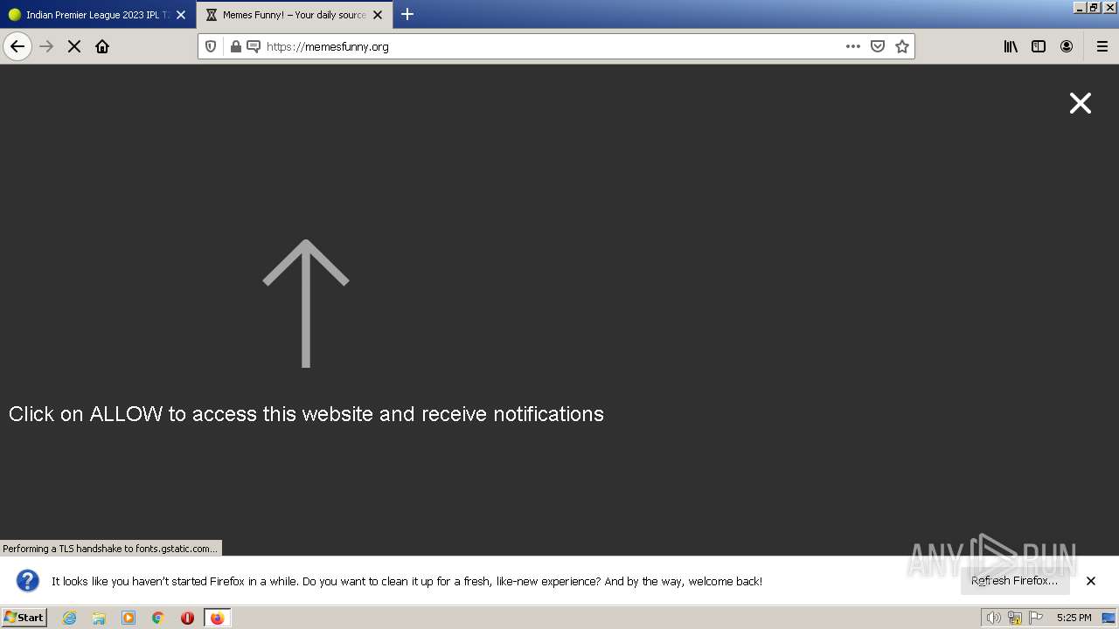Viewport: 1119px width, 629px height.
Task: Close the Memes Funny tab
Action: (378, 15)
